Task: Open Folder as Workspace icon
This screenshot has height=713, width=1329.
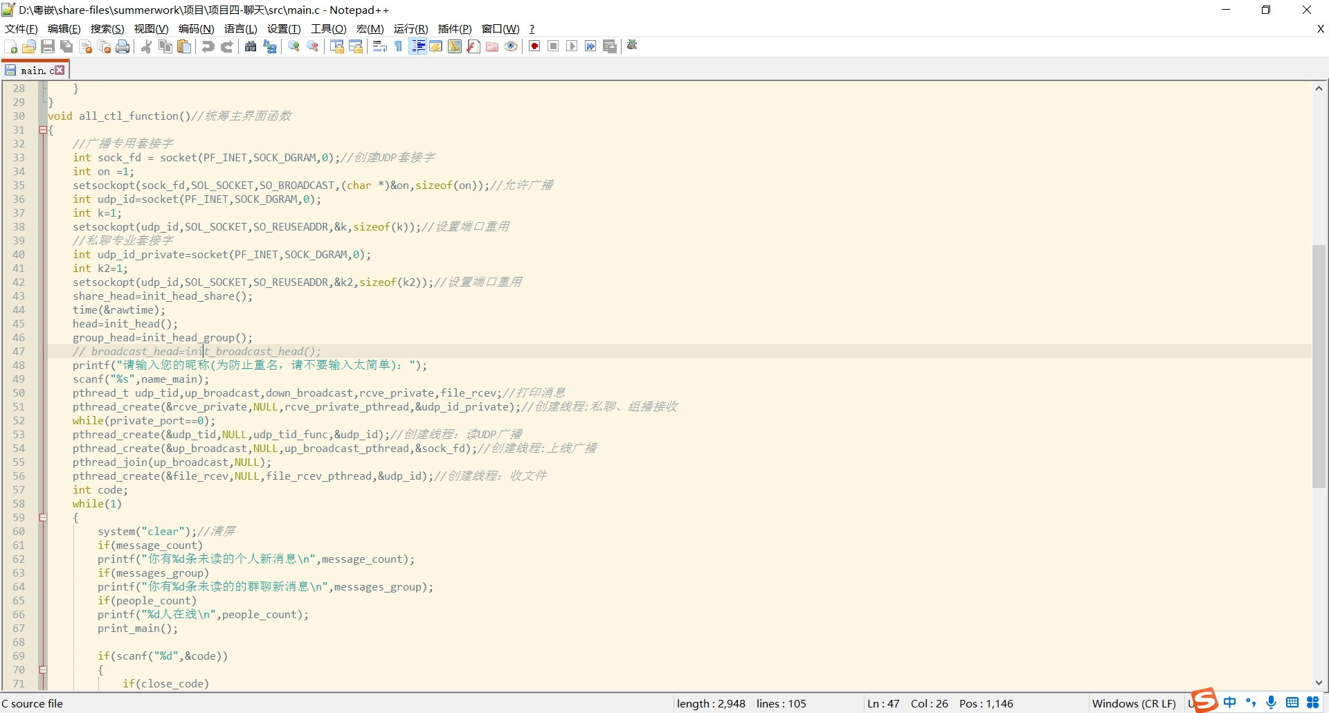Action: tap(492, 46)
